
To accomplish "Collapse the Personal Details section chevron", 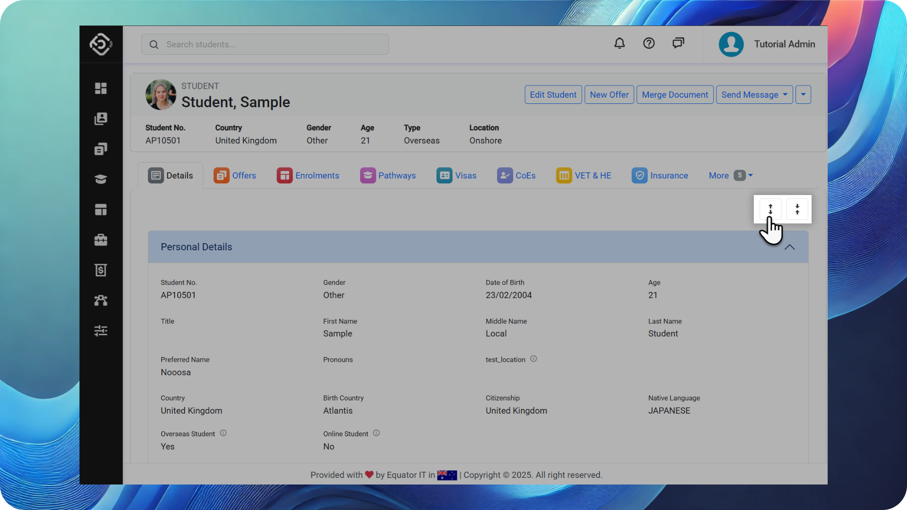I will (789, 247).
